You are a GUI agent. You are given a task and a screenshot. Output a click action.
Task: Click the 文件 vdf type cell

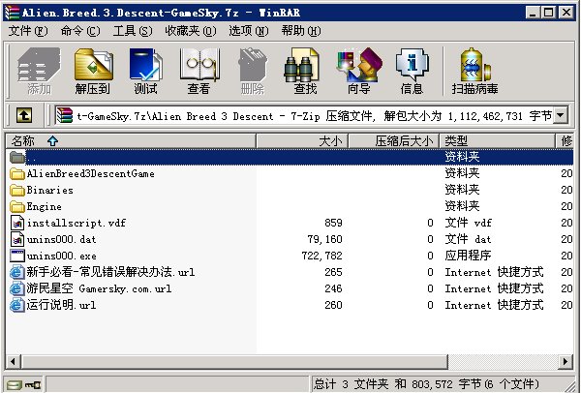click(469, 223)
